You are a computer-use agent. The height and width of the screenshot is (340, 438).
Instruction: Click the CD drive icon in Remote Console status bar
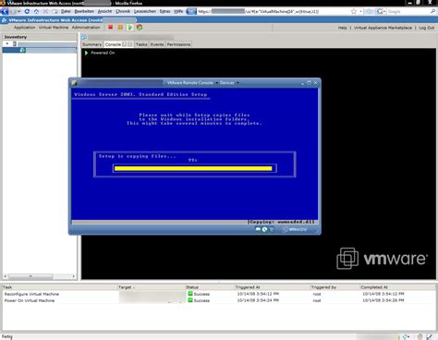pos(264,229)
